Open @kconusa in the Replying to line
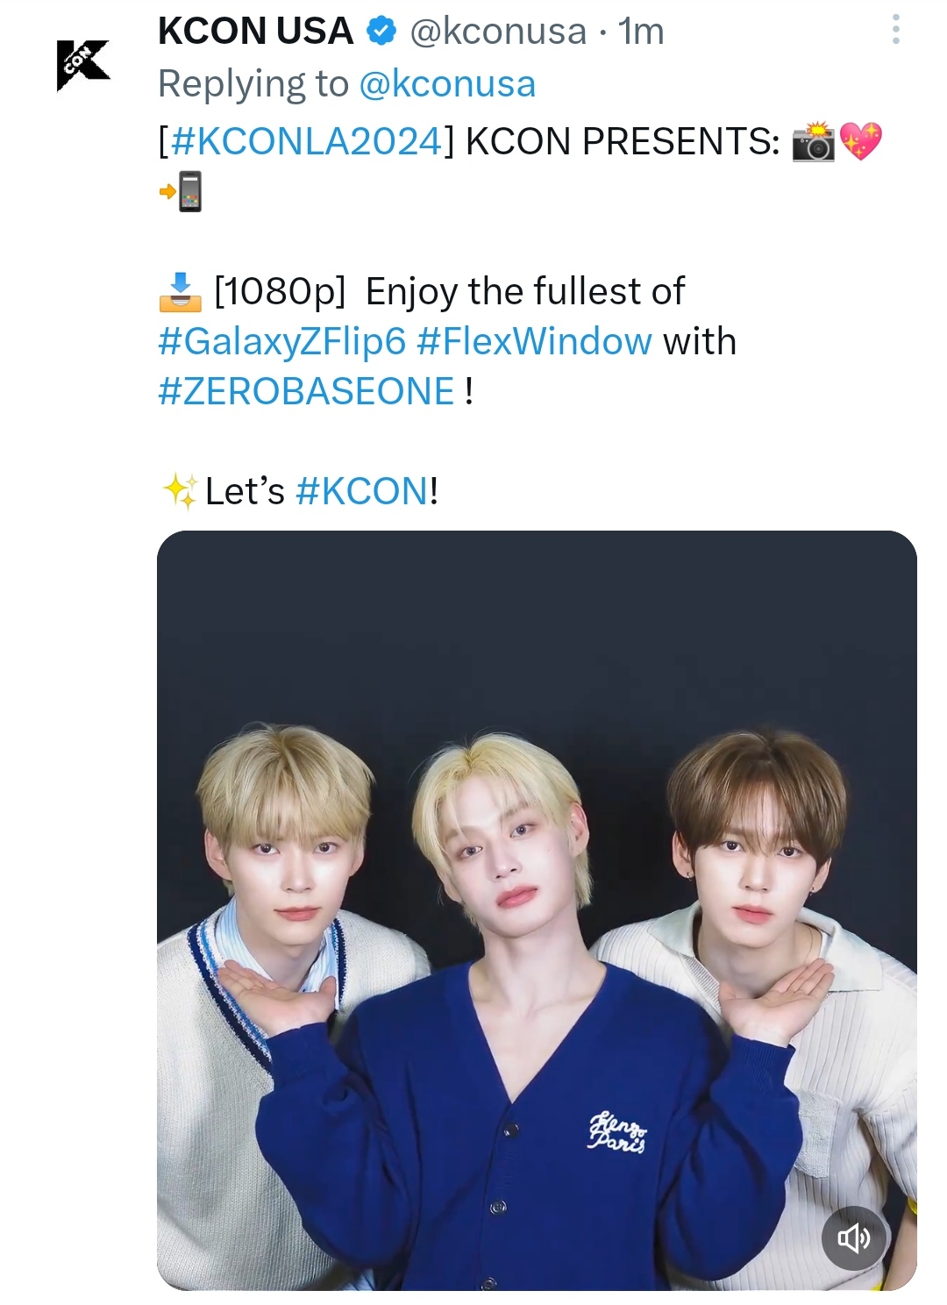 [447, 85]
